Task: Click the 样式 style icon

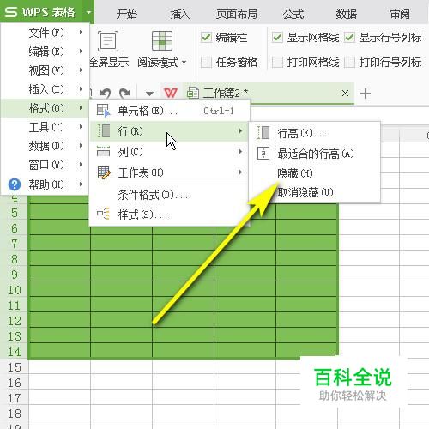Action: (103, 214)
